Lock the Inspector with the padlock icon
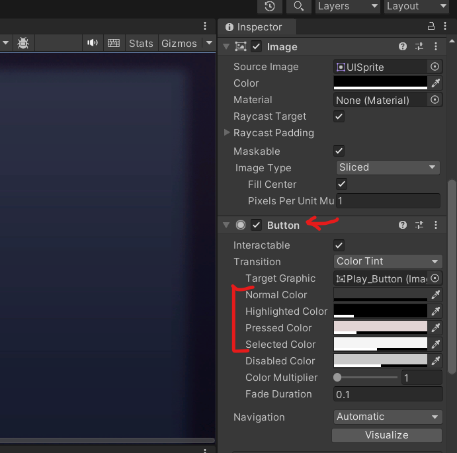The image size is (457, 453). point(431,26)
